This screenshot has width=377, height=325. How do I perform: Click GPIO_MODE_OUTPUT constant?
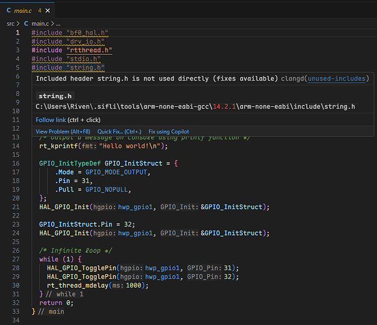pos(116,172)
